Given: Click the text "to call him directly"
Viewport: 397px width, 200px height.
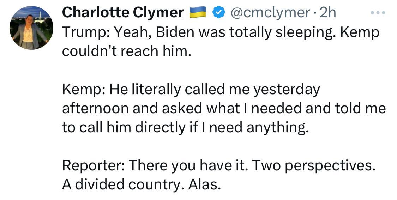Looking at the screenshot, I should coord(124,128).
